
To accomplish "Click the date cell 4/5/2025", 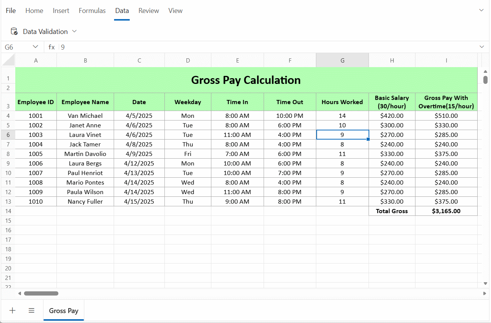I will click(x=139, y=116).
